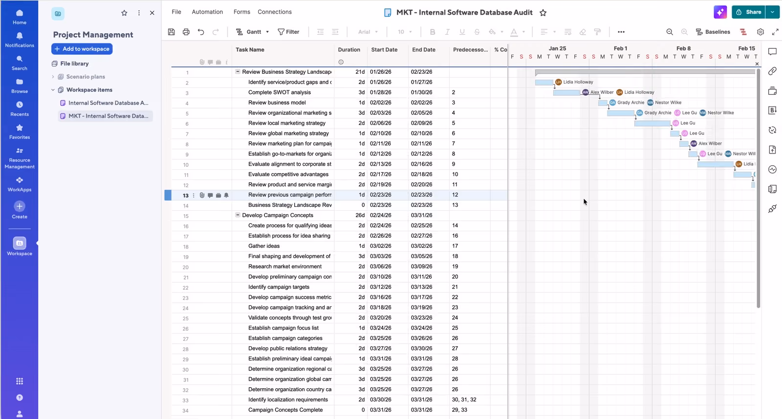Open the help question mark icon
The width and height of the screenshot is (782, 419).
click(x=20, y=397)
